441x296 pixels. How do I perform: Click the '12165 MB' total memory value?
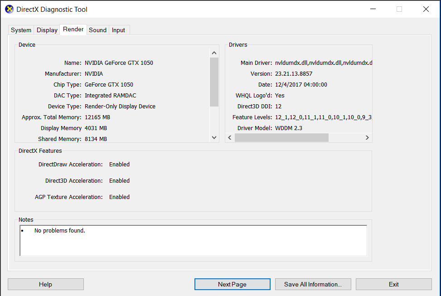(97, 117)
